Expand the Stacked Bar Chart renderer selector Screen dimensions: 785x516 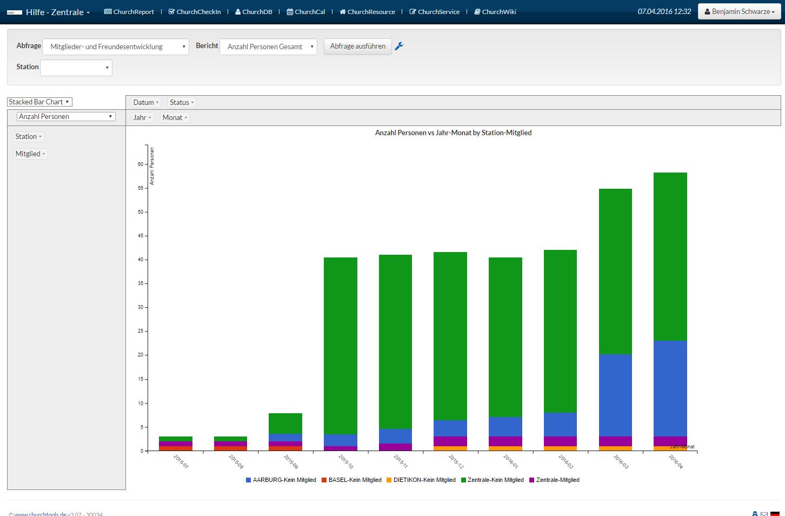39,102
